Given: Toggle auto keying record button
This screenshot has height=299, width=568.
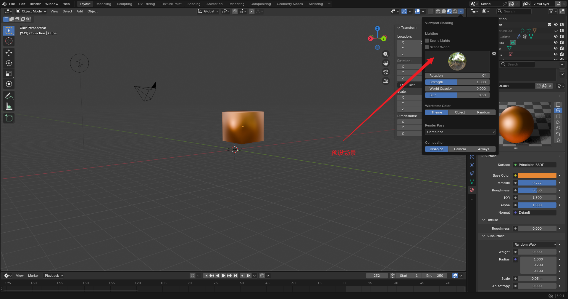Looking at the screenshot, I should [193, 276].
